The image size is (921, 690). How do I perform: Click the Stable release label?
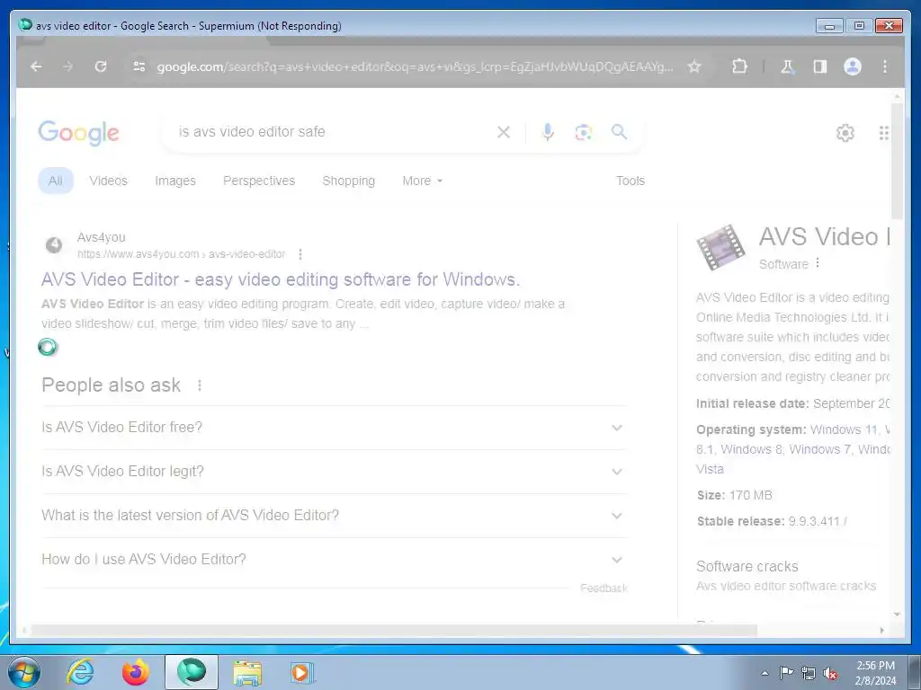pyautogui.click(x=740, y=521)
